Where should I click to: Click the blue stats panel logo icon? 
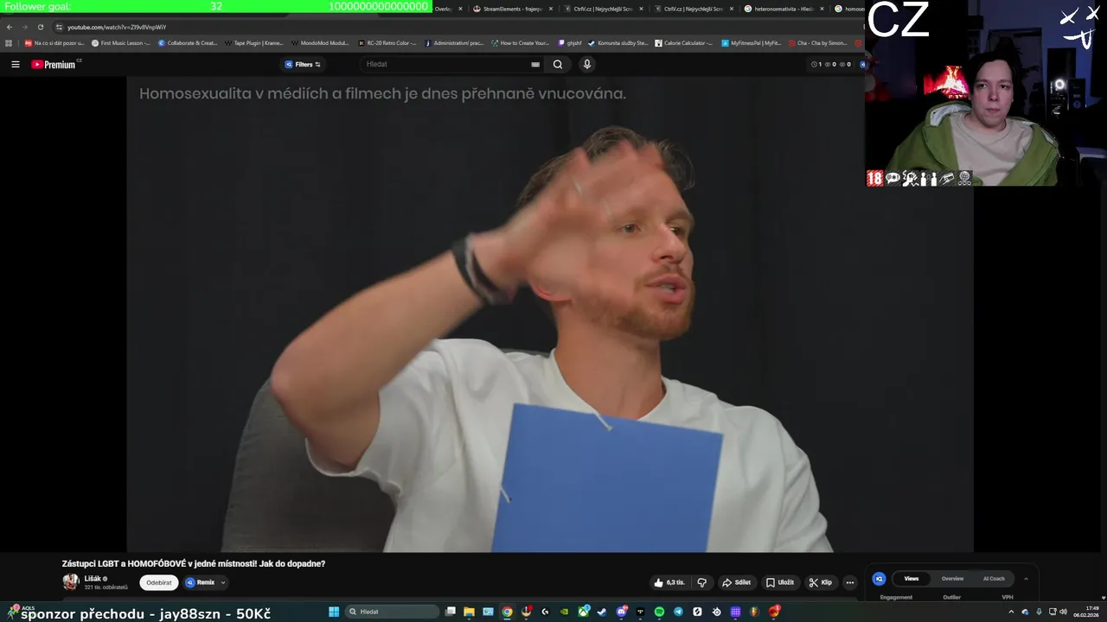[879, 579]
